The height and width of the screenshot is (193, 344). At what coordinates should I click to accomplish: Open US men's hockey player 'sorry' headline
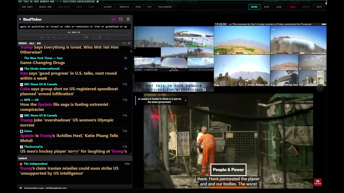tap(73, 151)
